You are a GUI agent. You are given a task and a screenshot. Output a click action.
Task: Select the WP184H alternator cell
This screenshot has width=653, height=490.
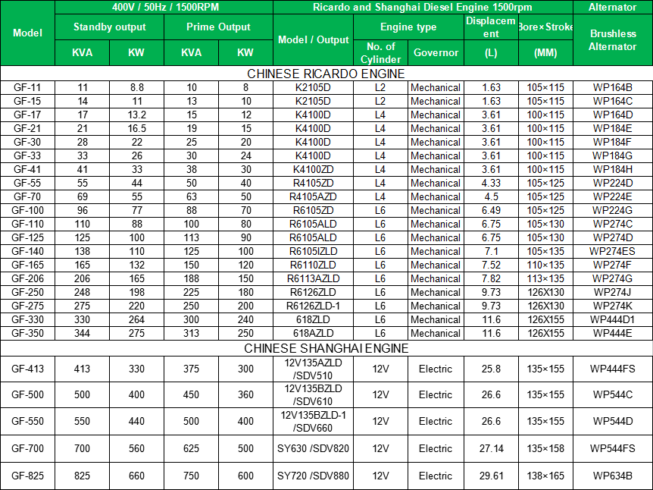click(x=613, y=169)
